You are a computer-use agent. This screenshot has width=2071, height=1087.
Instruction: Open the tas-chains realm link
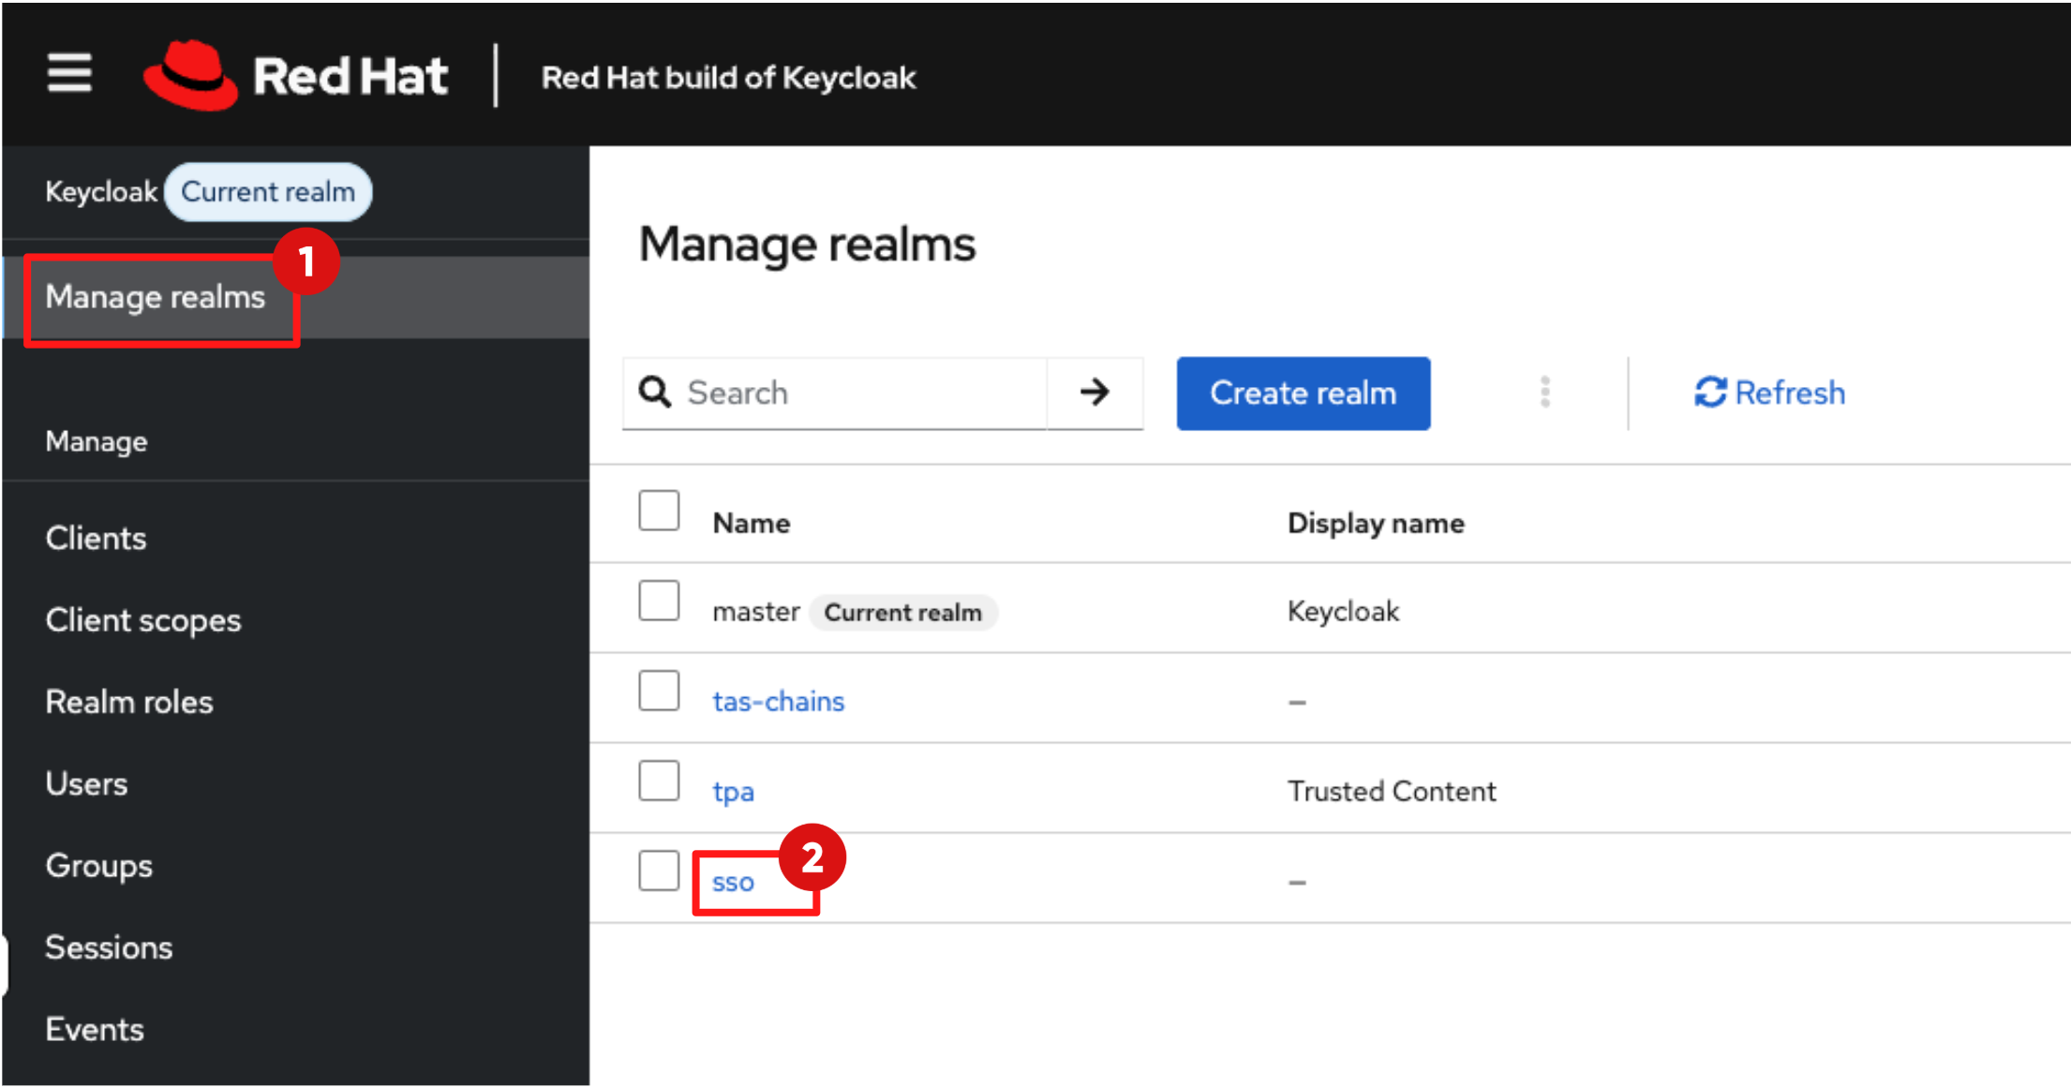[x=778, y=701]
